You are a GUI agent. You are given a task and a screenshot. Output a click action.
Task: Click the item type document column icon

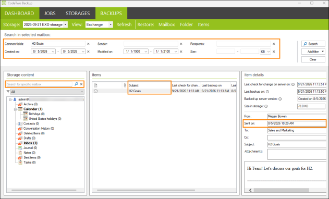[95, 85]
